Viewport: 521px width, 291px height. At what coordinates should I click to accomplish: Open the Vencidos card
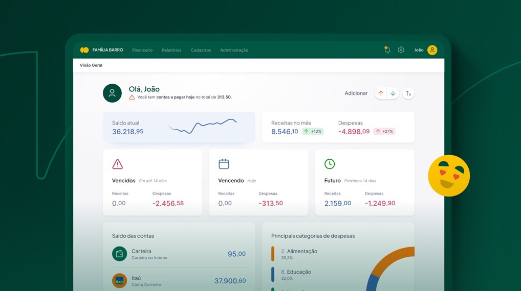point(153,182)
